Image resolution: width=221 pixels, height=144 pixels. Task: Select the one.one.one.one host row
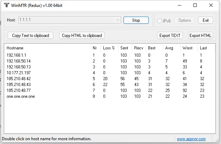[20, 96]
